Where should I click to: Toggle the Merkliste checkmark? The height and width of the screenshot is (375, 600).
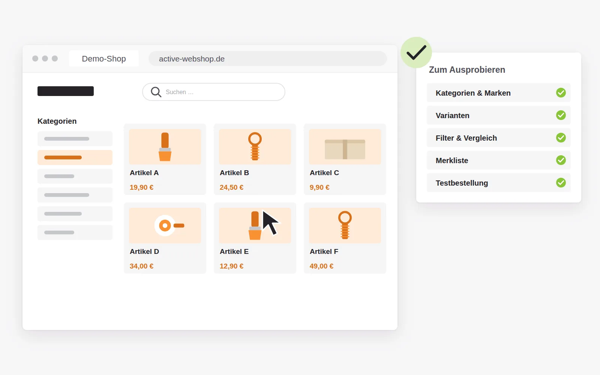click(561, 160)
